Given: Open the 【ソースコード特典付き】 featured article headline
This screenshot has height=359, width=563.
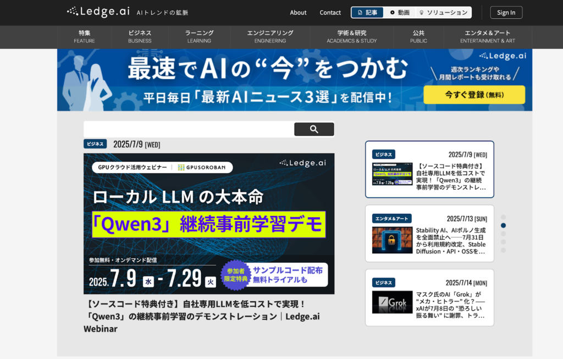Looking at the screenshot, I should (202, 316).
